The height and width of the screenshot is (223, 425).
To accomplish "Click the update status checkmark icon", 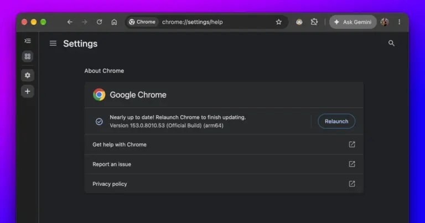I will [99, 121].
